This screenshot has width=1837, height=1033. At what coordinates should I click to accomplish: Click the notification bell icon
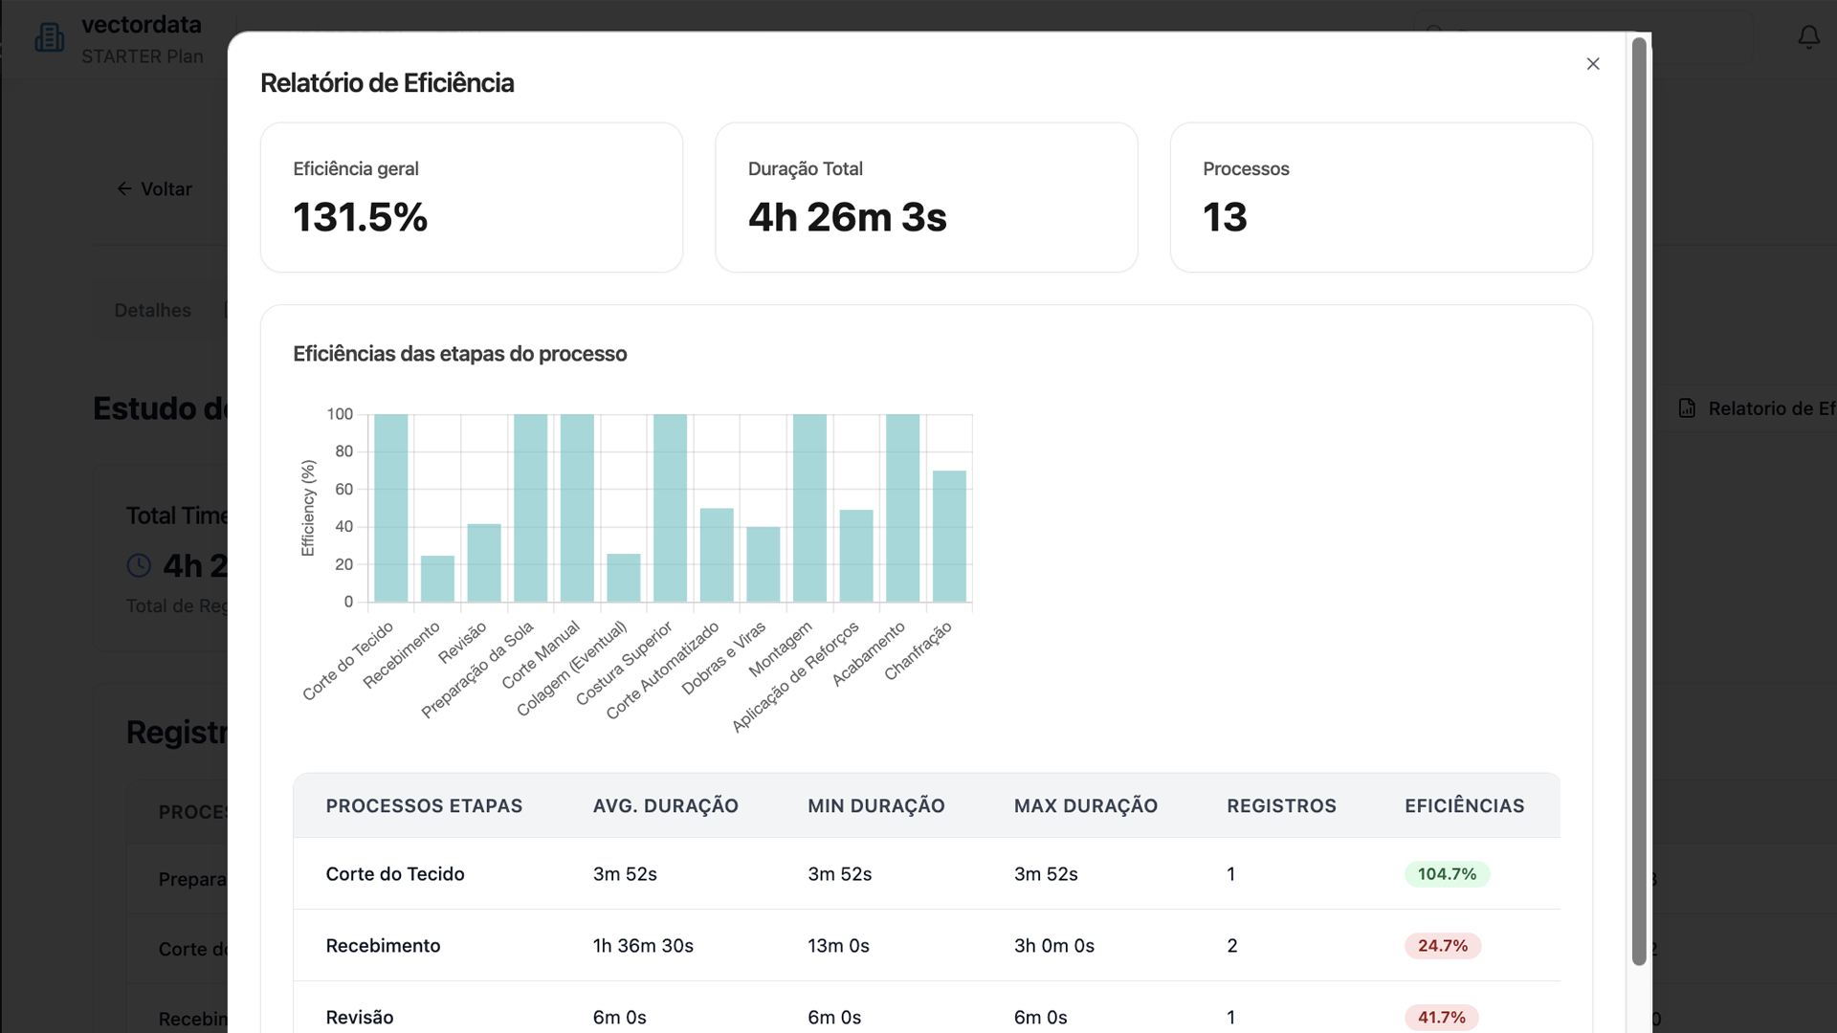pyautogui.click(x=1808, y=37)
